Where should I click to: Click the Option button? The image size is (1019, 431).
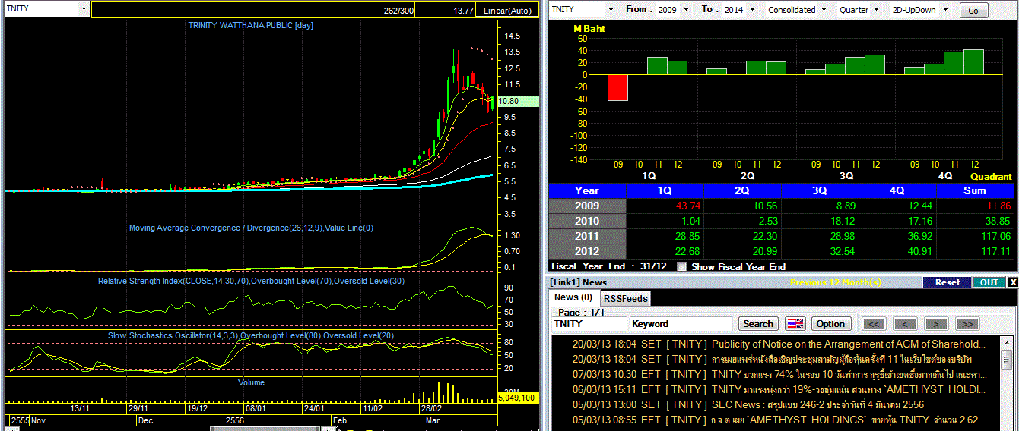tap(830, 323)
